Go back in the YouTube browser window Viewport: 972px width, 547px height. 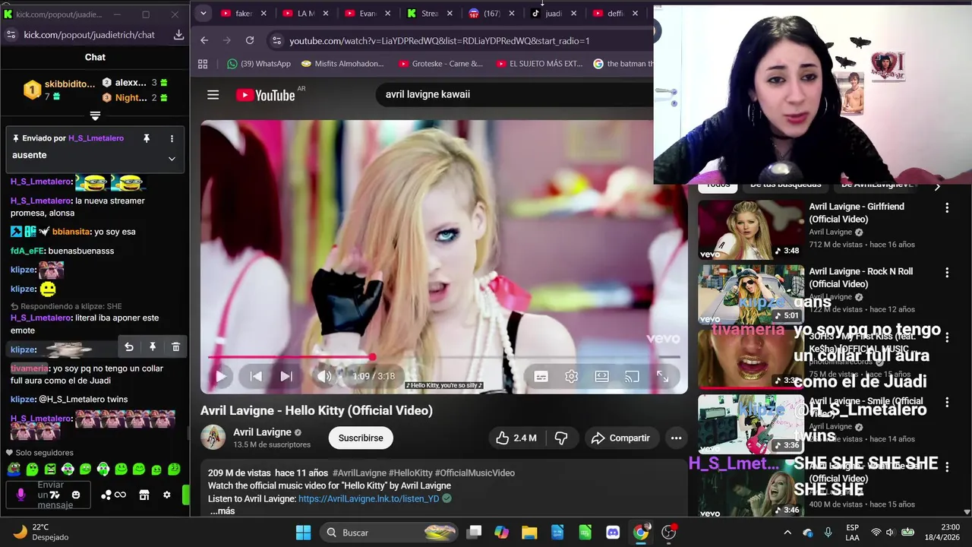(204, 40)
